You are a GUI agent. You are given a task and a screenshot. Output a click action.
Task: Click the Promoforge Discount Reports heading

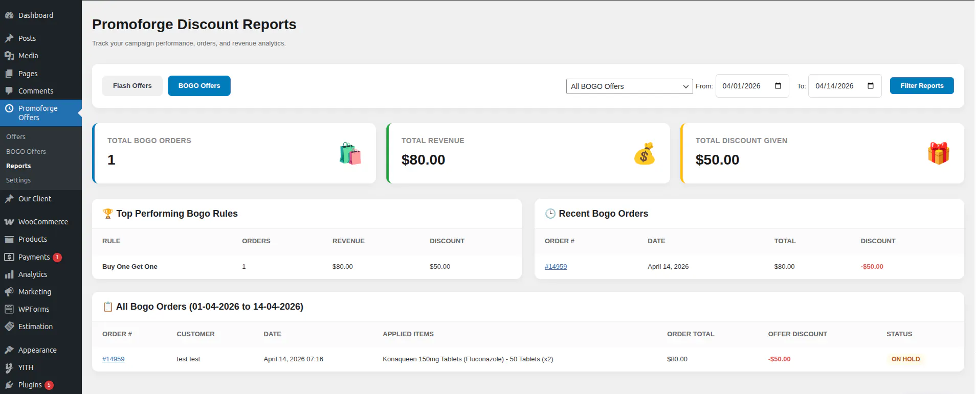tap(194, 25)
